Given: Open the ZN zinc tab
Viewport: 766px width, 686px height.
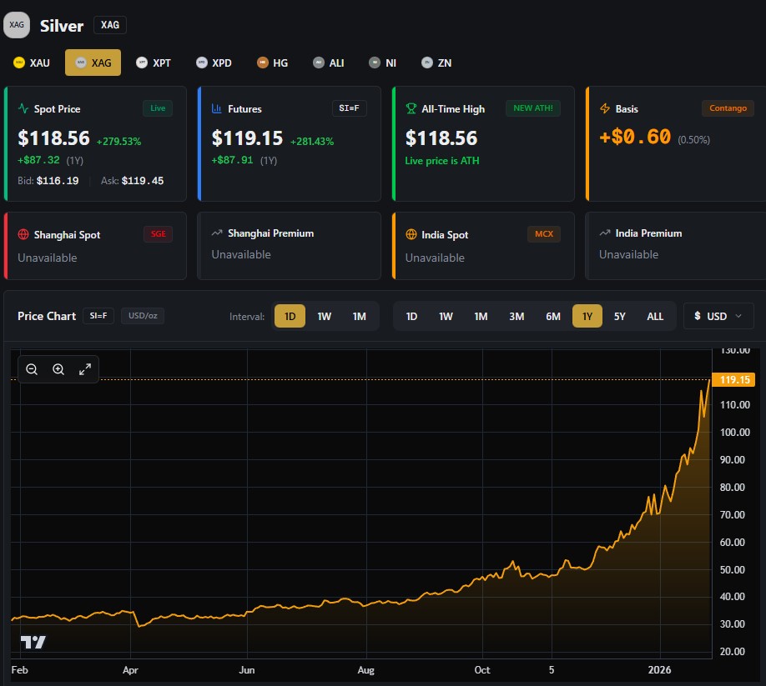Looking at the screenshot, I should click(436, 63).
